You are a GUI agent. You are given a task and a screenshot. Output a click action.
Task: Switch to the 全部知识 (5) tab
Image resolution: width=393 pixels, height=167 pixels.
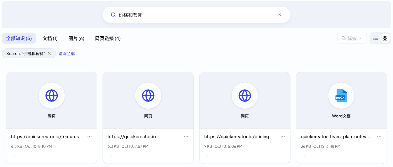pyautogui.click(x=19, y=38)
